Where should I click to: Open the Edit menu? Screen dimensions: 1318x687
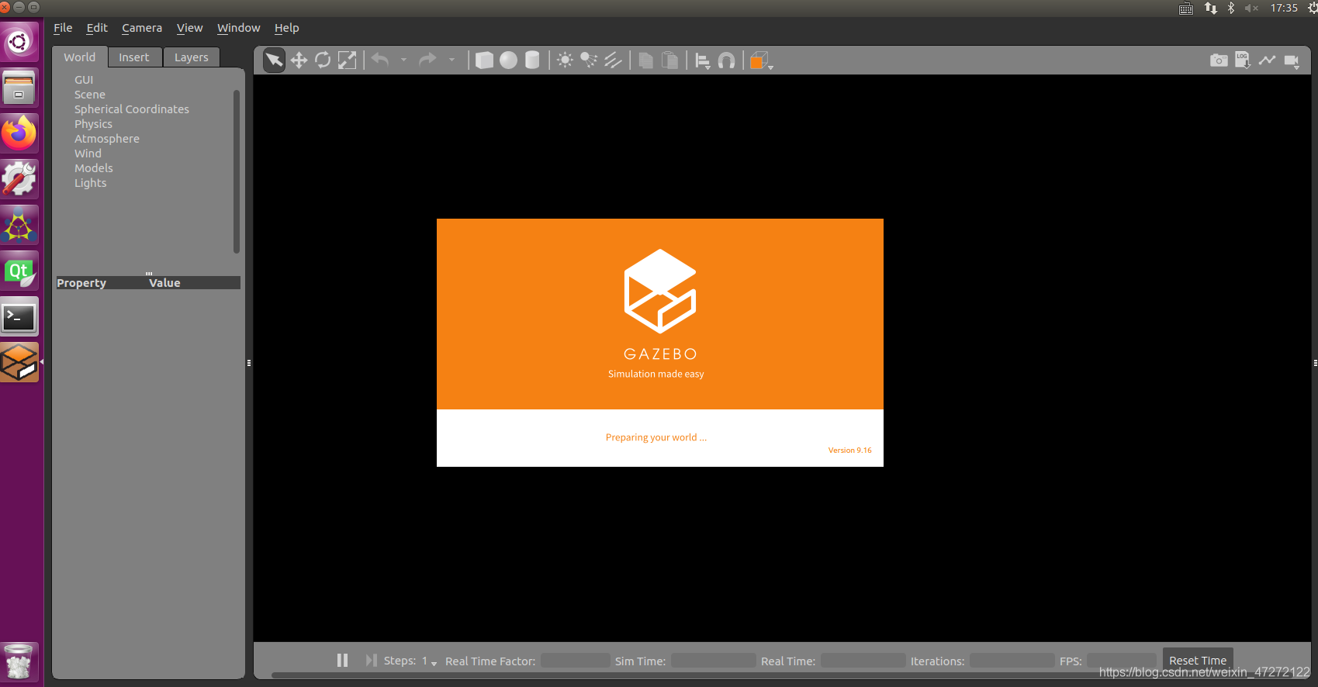tap(97, 28)
